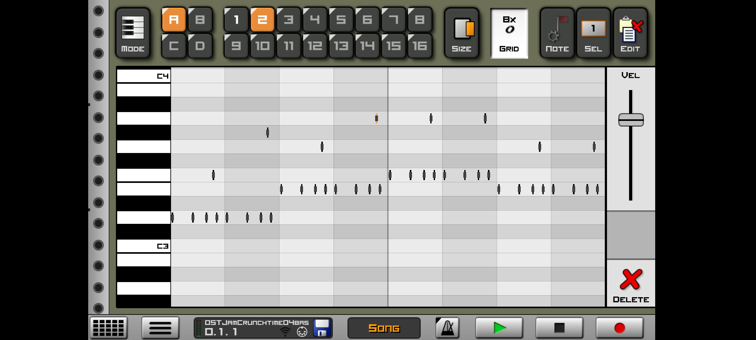Open the piano roll Mode selector
The width and height of the screenshot is (756, 340).
click(133, 33)
